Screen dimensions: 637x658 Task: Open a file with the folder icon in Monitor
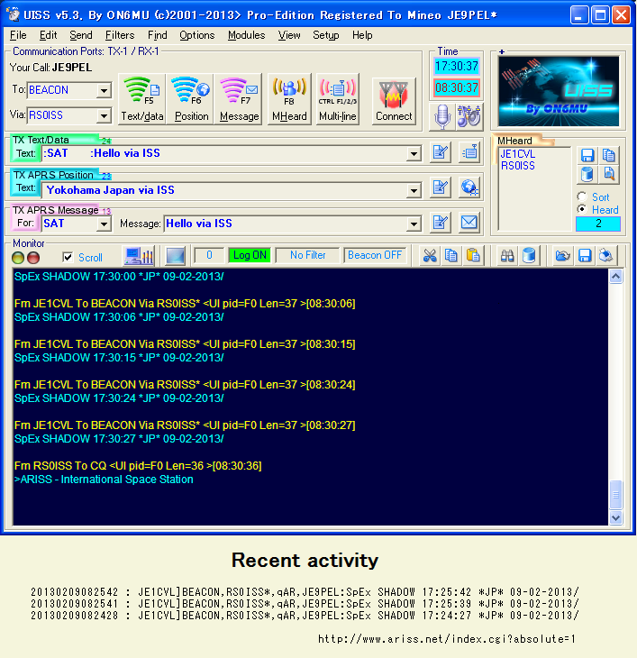point(563,256)
